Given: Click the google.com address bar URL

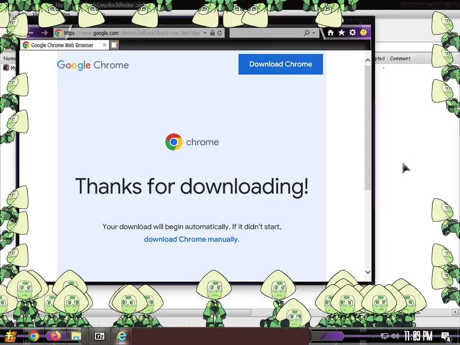Looking at the screenshot, I should 132,33.
